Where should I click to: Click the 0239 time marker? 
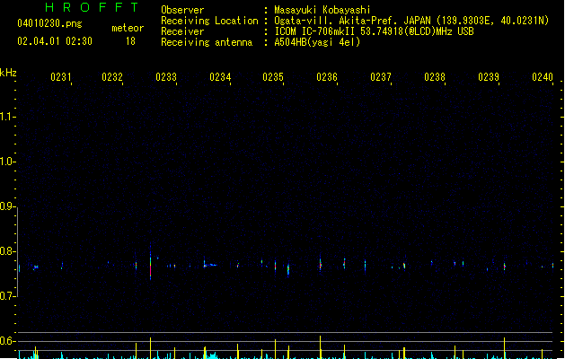(489, 76)
